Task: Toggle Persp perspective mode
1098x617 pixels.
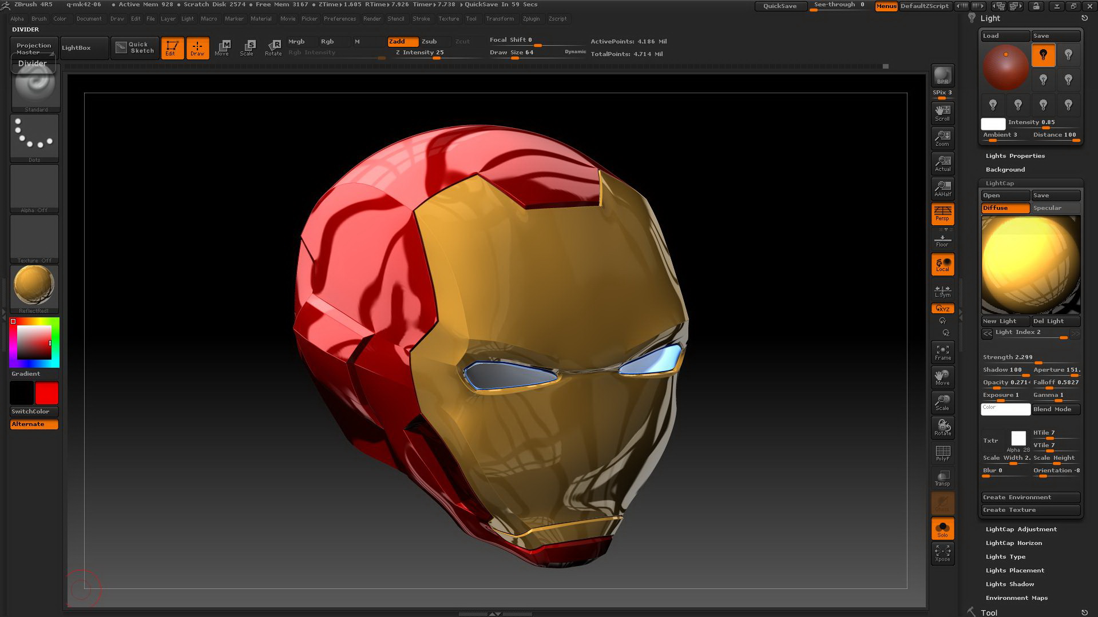Action: tap(942, 213)
